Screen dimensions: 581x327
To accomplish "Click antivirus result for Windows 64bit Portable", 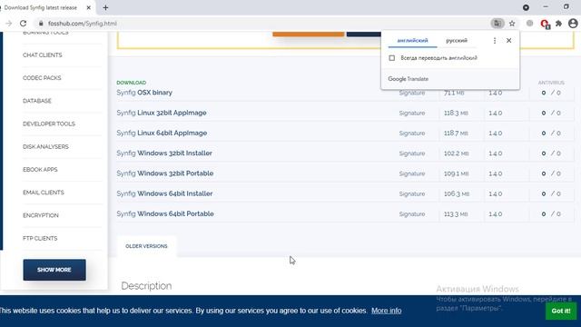I will (551, 214).
